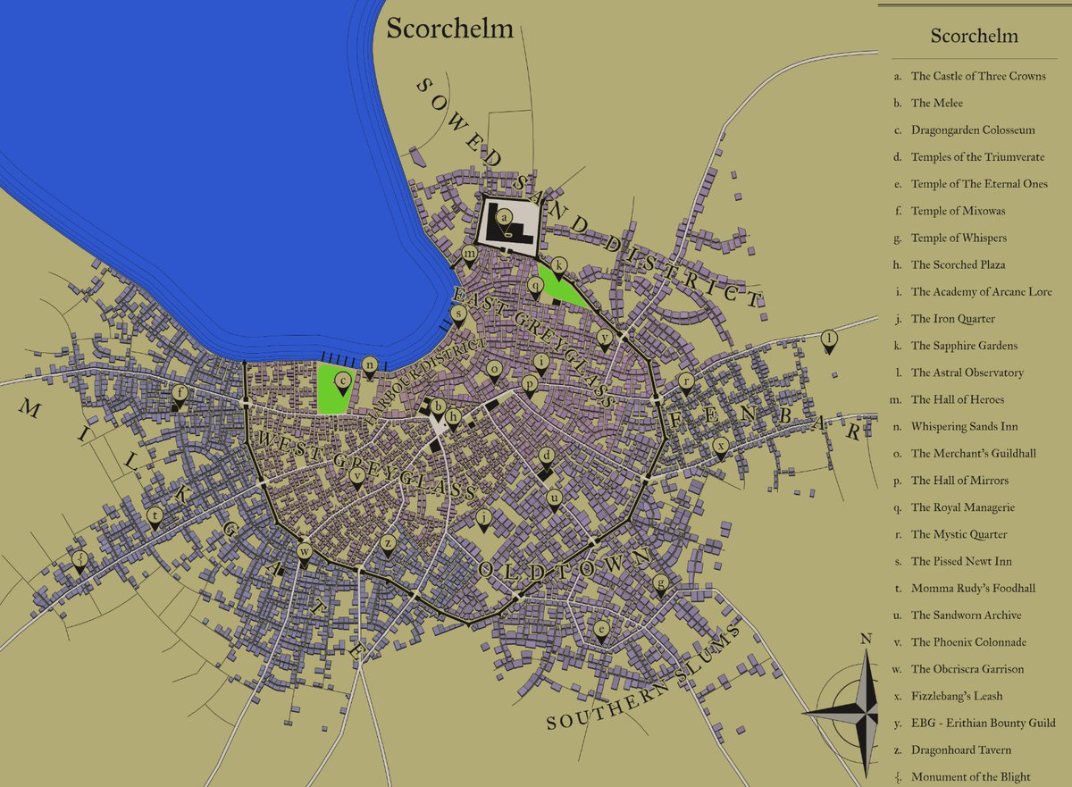Select the 'c' marker for Dragongarden Colosseum
1072x787 pixels.
point(343,379)
